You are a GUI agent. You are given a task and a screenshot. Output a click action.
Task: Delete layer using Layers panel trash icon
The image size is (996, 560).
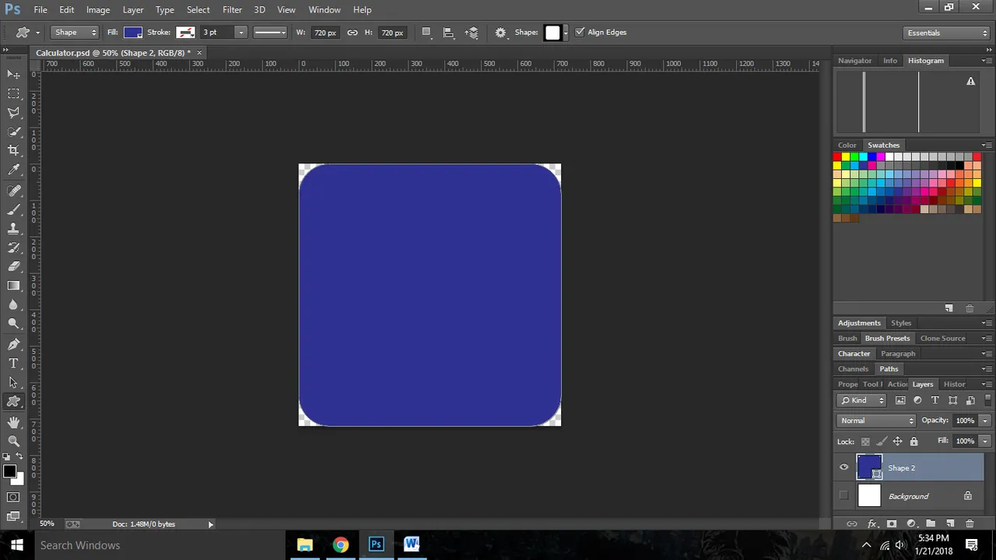[x=970, y=524]
